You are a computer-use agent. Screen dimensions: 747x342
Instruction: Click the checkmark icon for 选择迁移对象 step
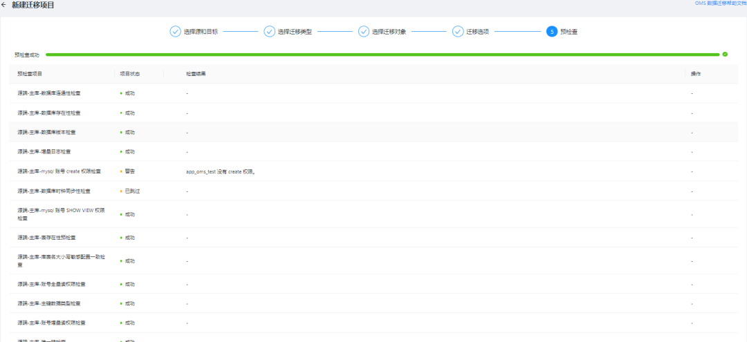(364, 31)
